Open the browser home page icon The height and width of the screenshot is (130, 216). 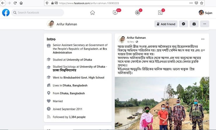point(21,3)
